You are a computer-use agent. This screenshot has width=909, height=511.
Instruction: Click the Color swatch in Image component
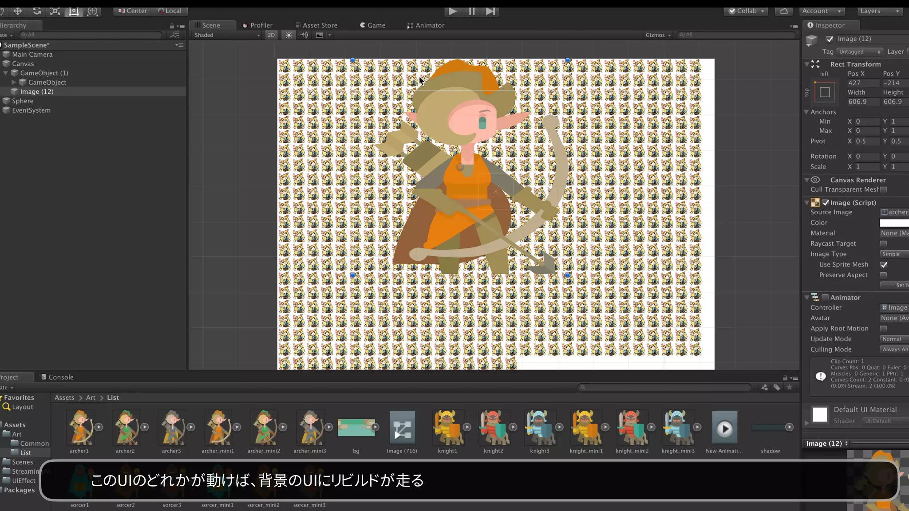coord(894,223)
